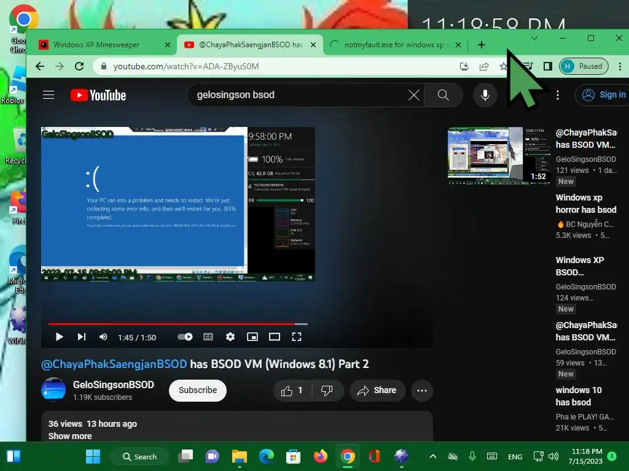Switch to notmyfault.exe for windows xp tab
The height and width of the screenshot is (471, 629).
click(394, 44)
